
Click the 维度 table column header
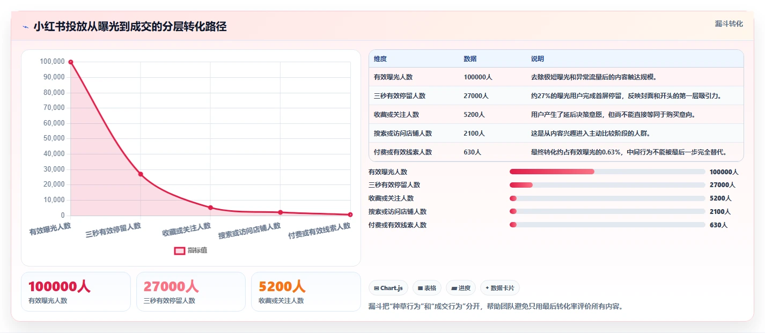380,59
